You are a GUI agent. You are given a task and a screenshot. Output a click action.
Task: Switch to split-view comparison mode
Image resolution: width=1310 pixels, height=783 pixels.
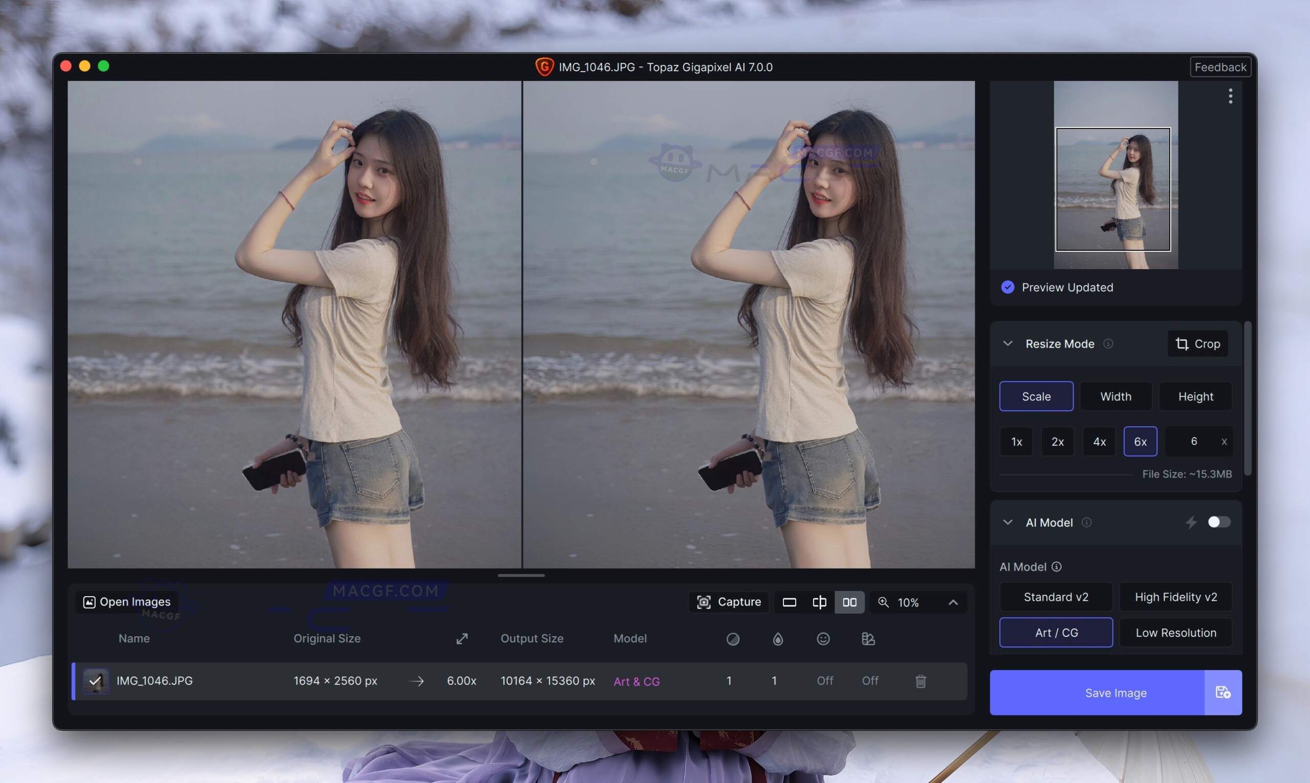819,602
